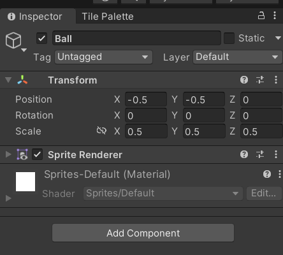Screen dimensions: 283x255
Task: Open Sprite Renderer help reference icon
Action: (244, 154)
